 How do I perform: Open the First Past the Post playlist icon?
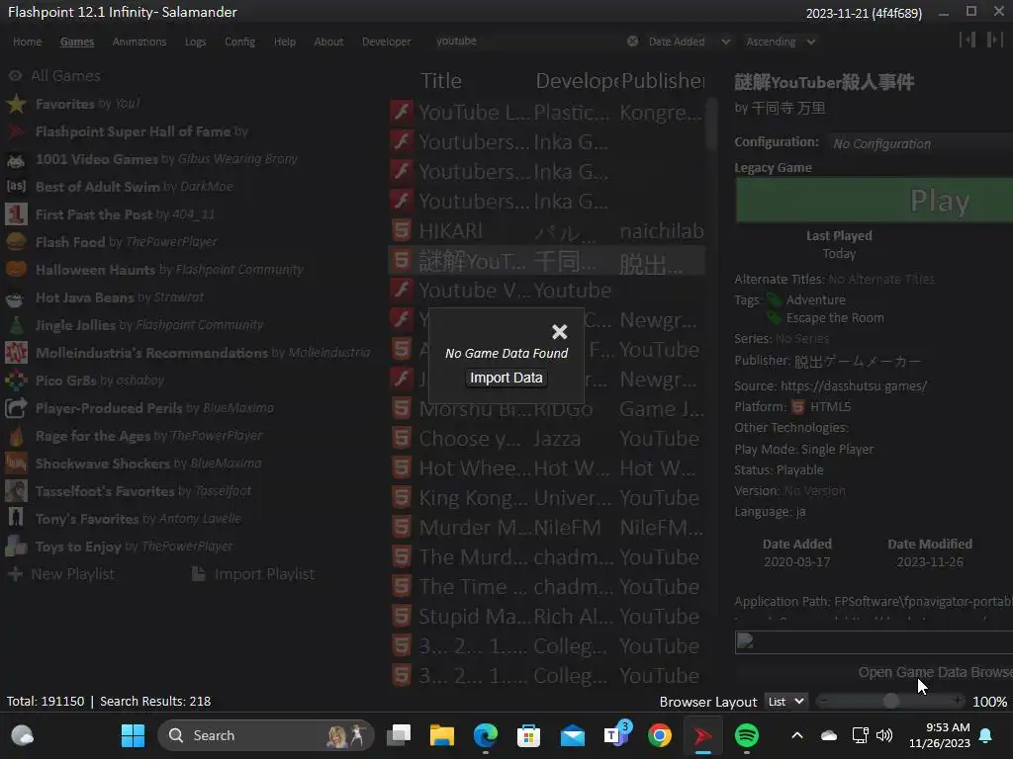pyautogui.click(x=16, y=214)
